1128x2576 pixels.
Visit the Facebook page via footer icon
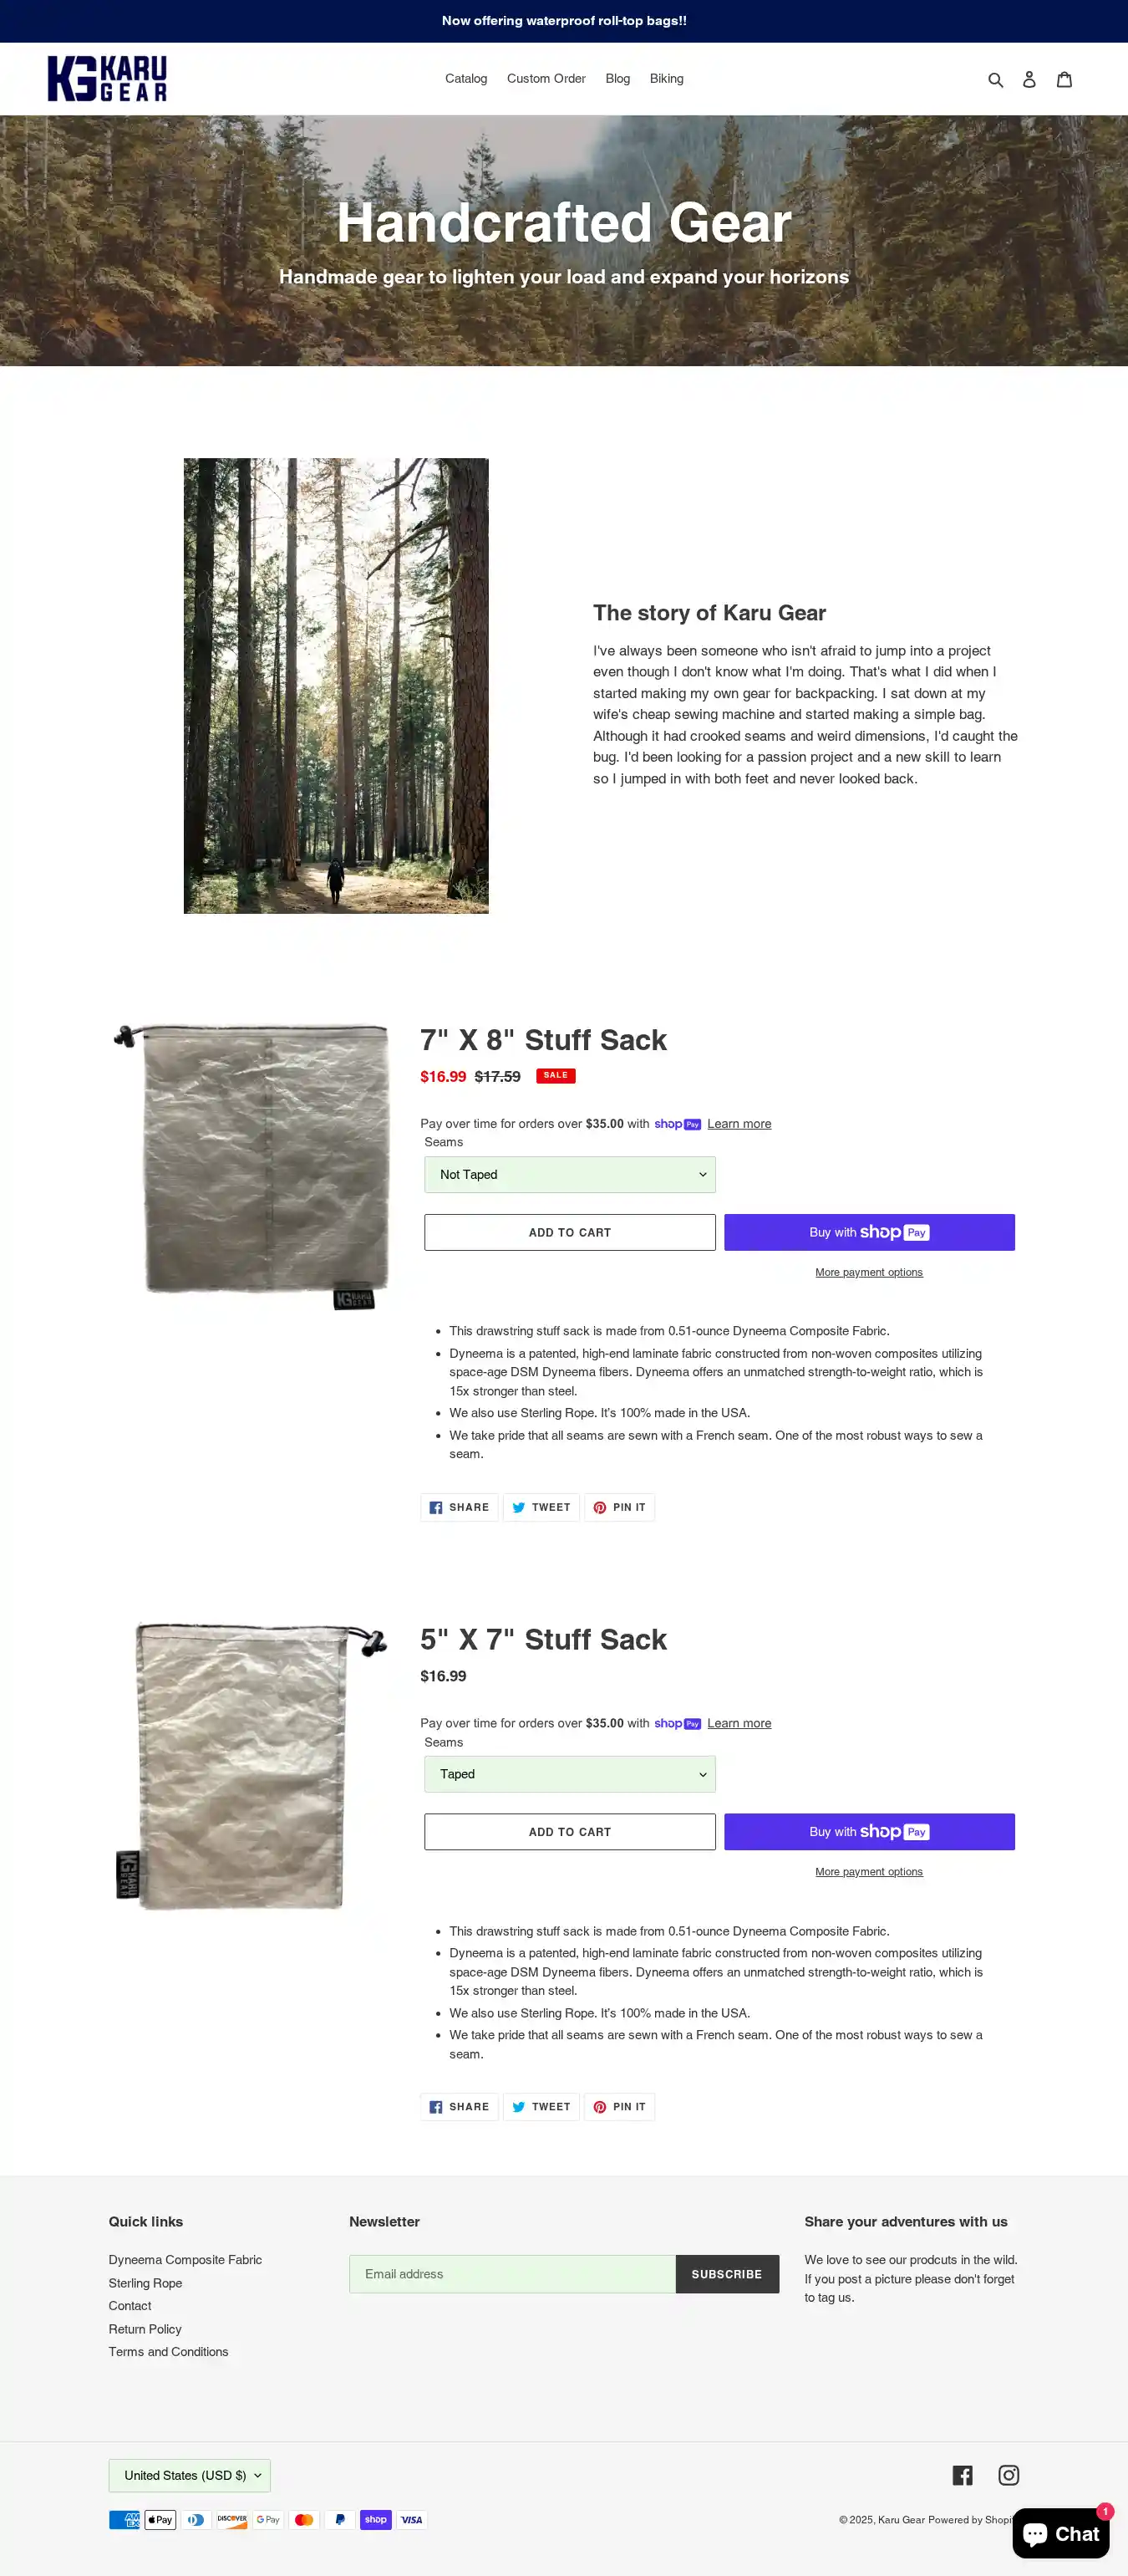tap(963, 2475)
